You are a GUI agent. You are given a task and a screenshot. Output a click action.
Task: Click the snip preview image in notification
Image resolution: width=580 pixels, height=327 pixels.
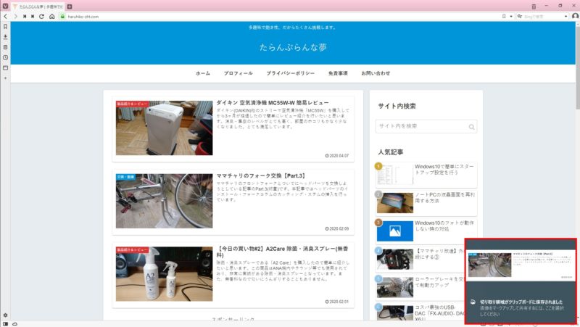[521, 265]
